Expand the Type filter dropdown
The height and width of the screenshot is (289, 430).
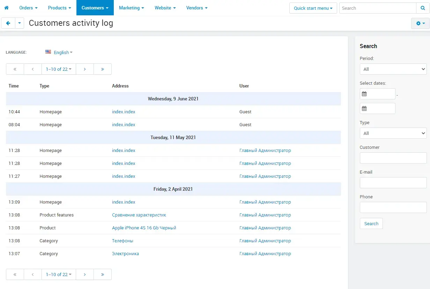[x=393, y=133]
